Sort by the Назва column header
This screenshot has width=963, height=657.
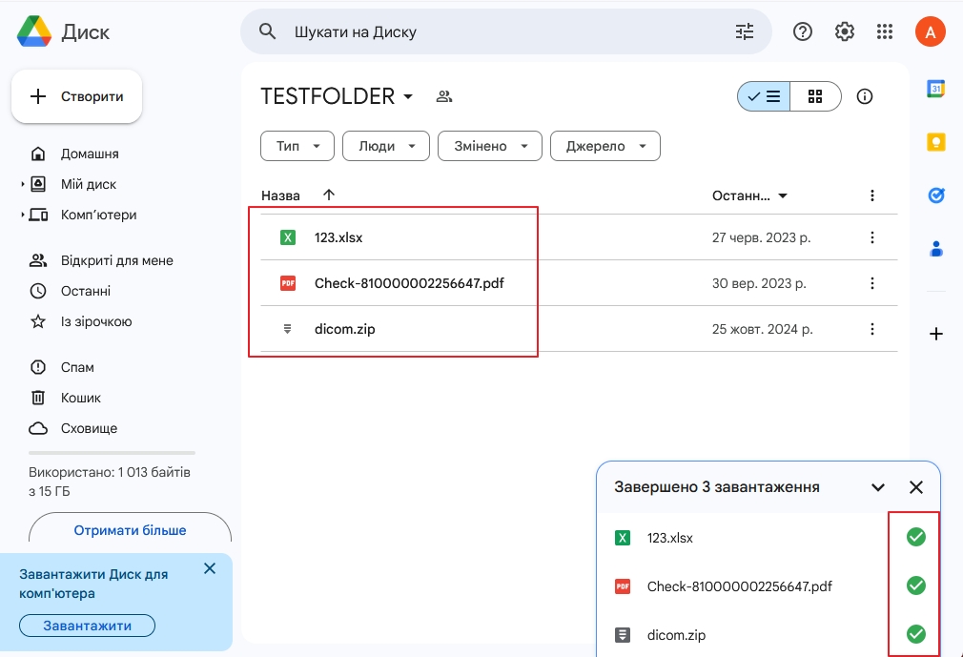(280, 195)
